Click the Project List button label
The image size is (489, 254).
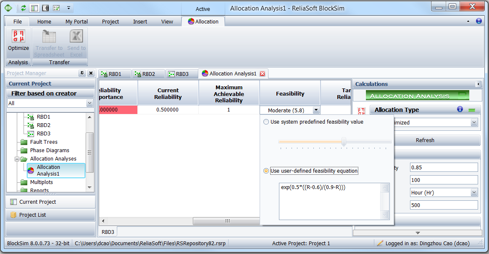[32, 215]
